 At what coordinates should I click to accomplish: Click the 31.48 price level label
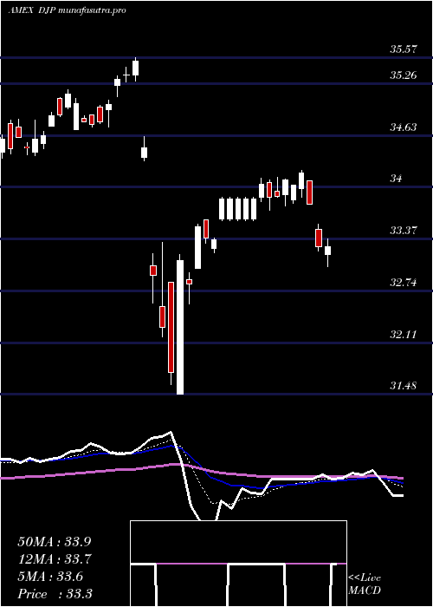pyautogui.click(x=404, y=386)
